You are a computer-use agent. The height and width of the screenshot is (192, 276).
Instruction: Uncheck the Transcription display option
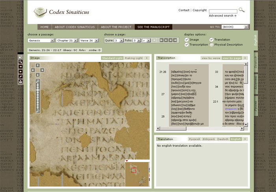(x=186, y=44)
